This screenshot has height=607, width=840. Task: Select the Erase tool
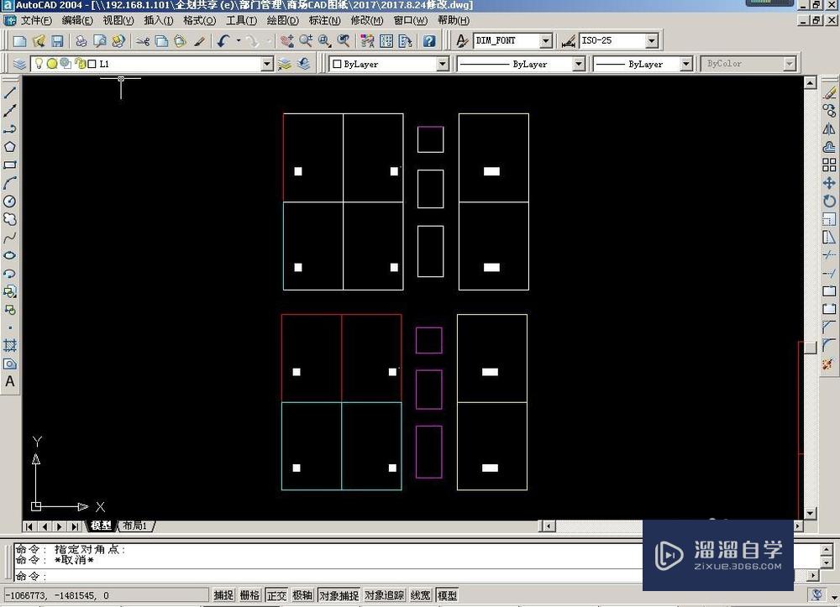(829, 92)
